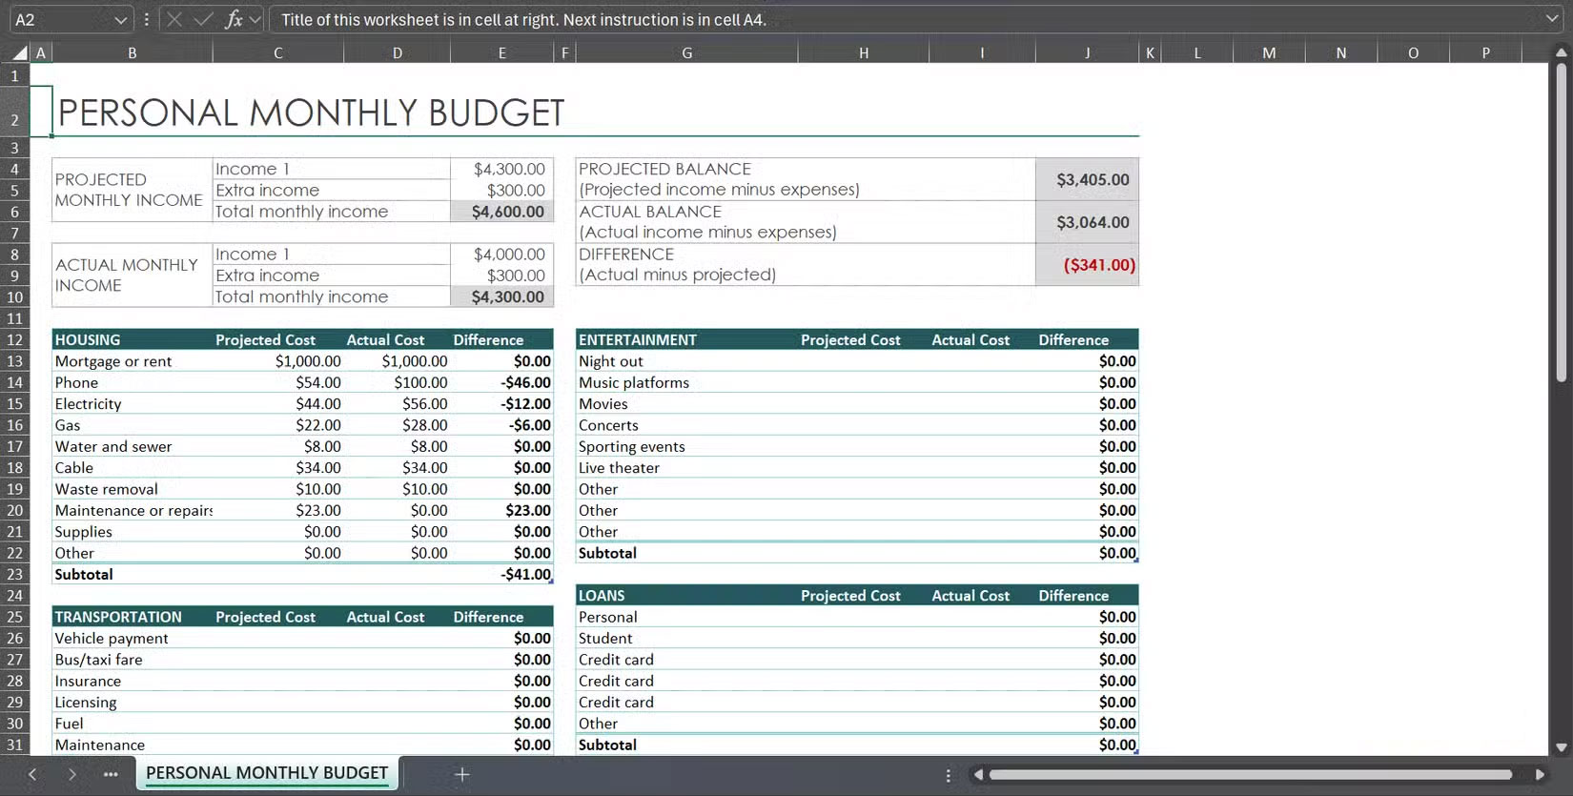The width and height of the screenshot is (1573, 796).
Task: Select column G header
Action: pyautogui.click(x=686, y=53)
